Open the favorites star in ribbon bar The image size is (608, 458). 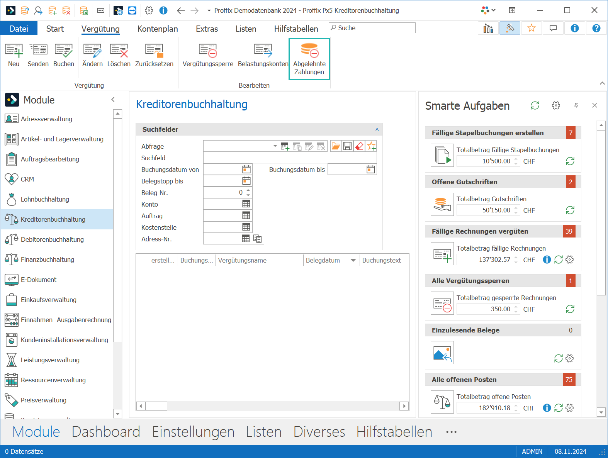(532, 28)
